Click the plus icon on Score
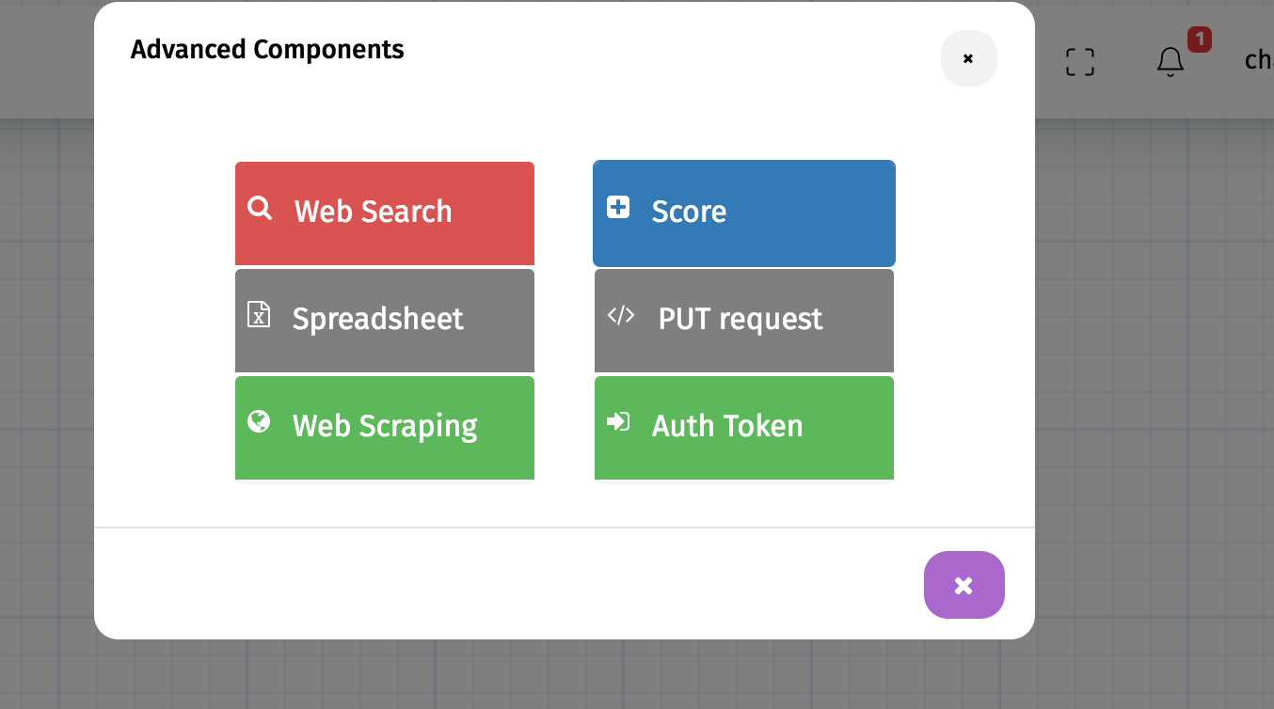Viewport: 1274px width, 709px height. [x=618, y=207]
